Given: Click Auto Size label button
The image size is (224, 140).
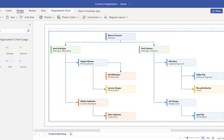Looking at the screenshot, I should pyautogui.click(x=29, y=17).
